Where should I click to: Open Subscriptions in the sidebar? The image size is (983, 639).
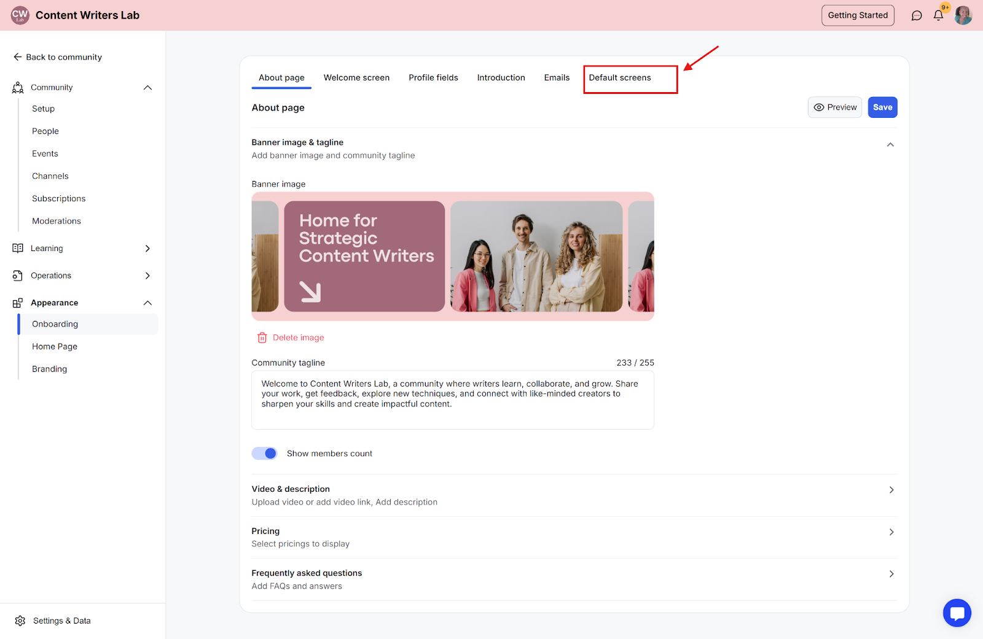59,198
